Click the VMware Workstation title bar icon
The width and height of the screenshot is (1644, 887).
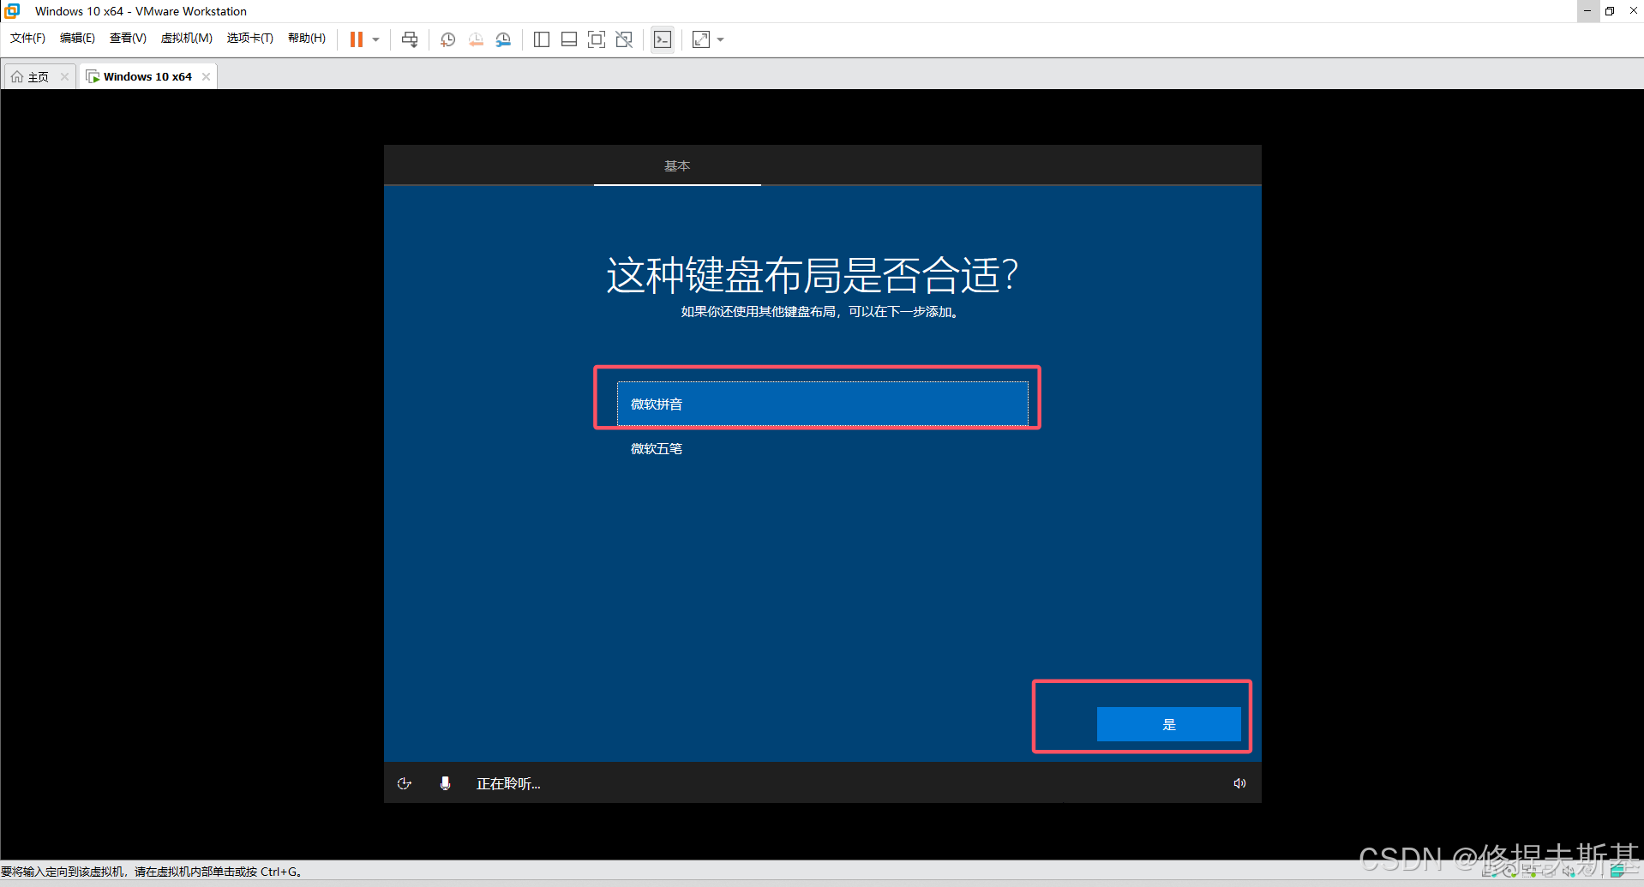pos(12,11)
